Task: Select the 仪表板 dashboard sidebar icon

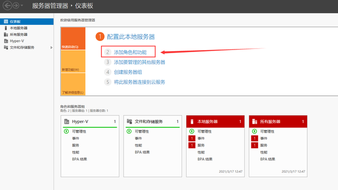Action: (x=6, y=22)
